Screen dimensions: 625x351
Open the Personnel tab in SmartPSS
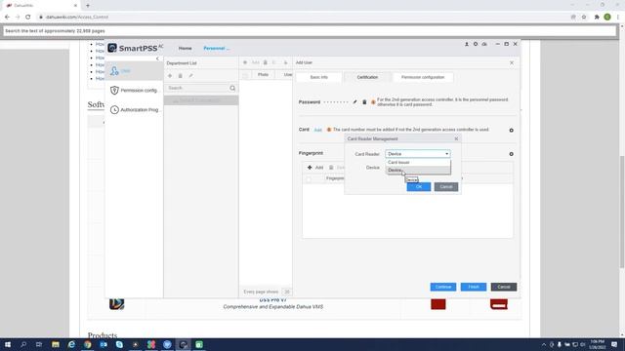(x=217, y=48)
